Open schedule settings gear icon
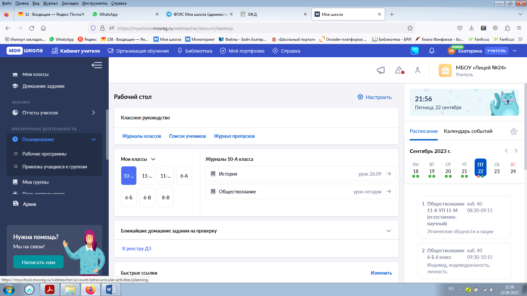This screenshot has height=296, width=527. (x=514, y=132)
